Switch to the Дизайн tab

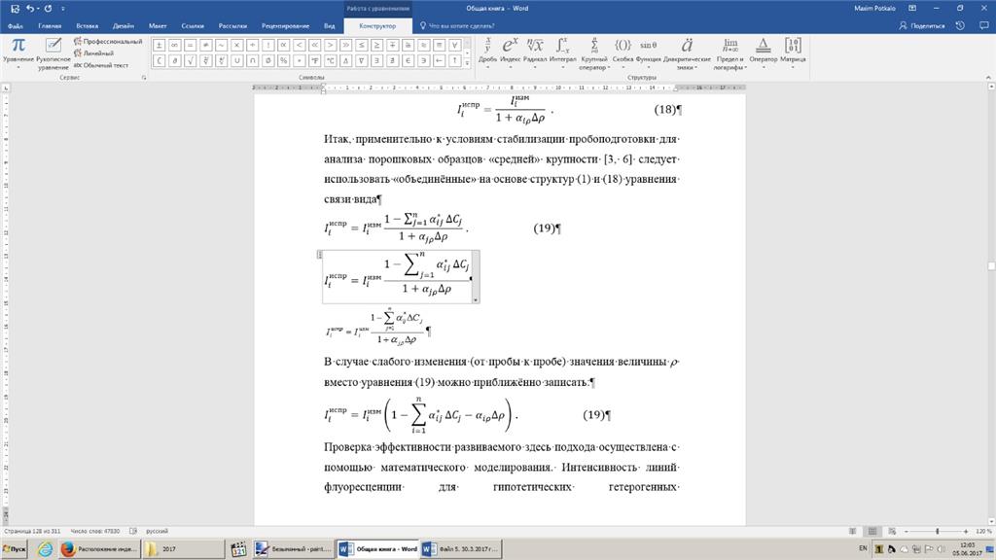(124, 26)
